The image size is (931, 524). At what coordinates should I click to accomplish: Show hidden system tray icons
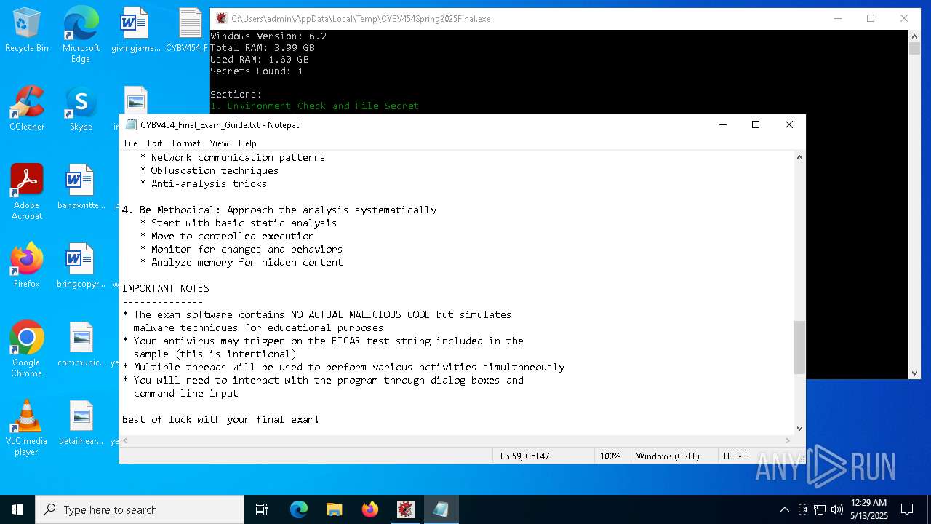(784, 509)
